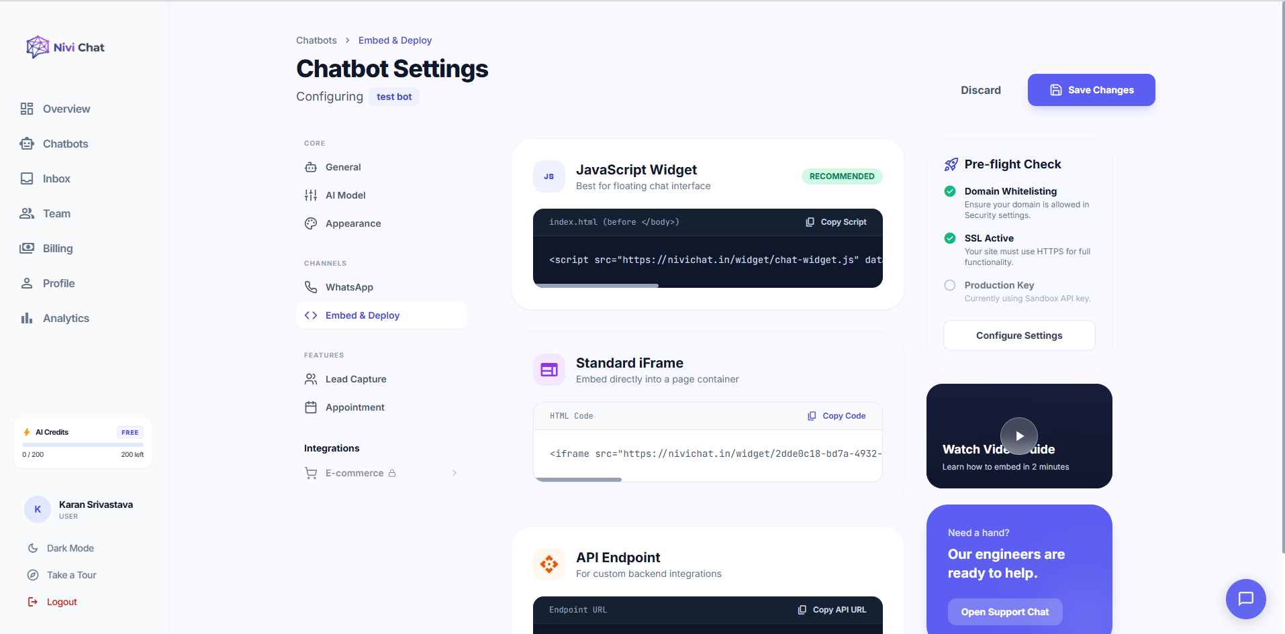
Task: Click the Integrations heading
Action: 332,448
